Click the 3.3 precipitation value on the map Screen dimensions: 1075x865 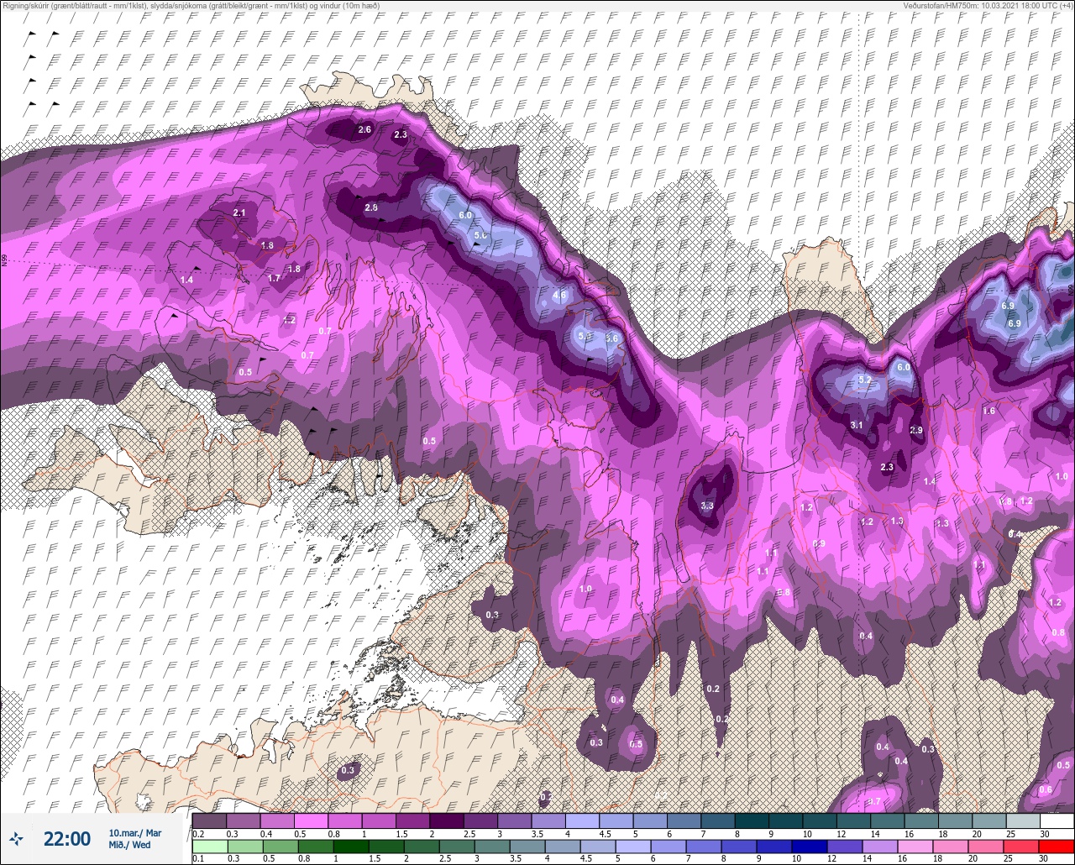click(707, 506)
